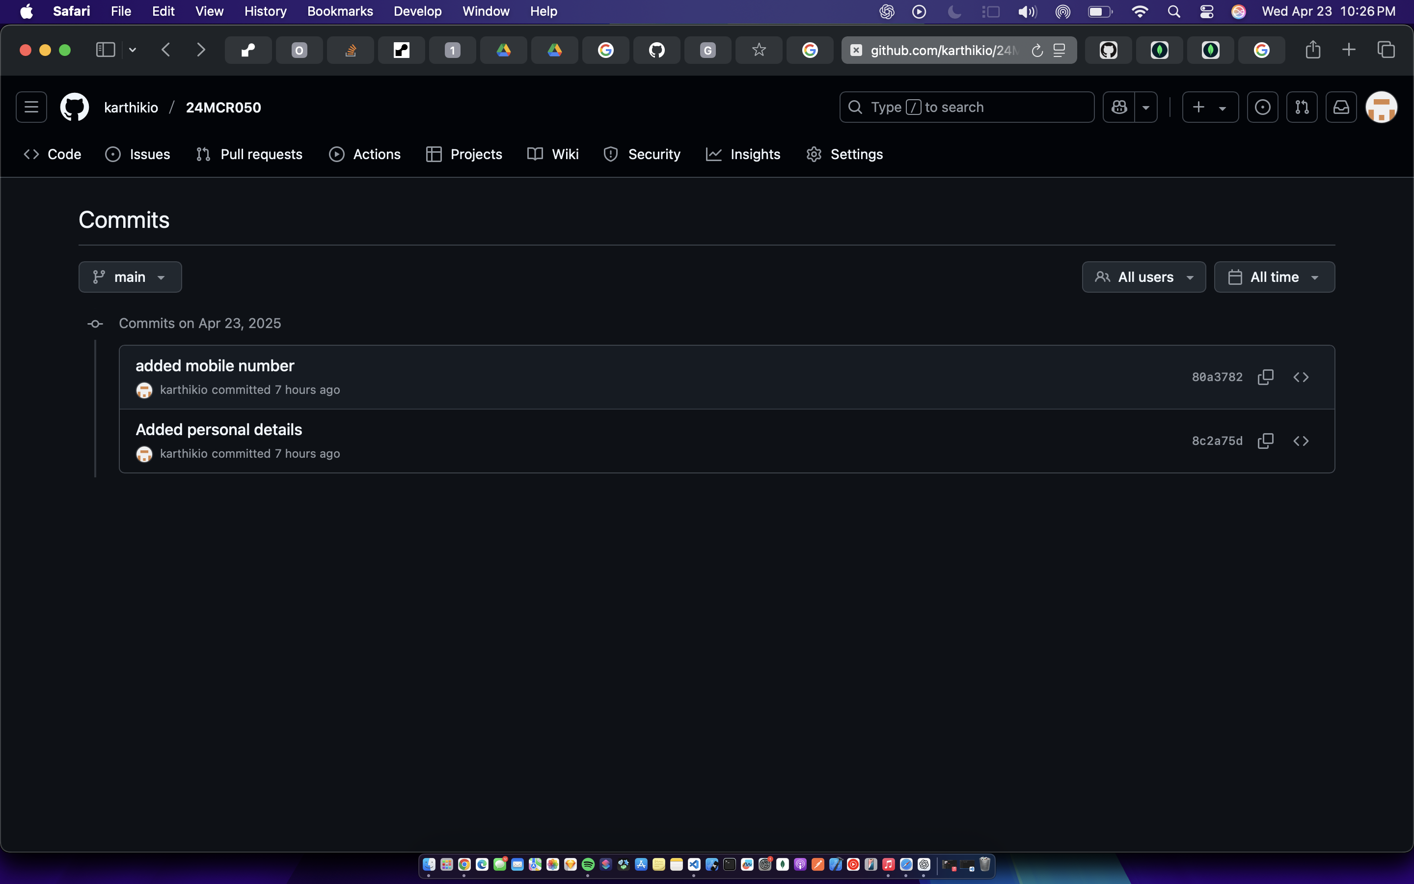
Task: Open commit hash 80a3782
Action: click(1217, 377)
